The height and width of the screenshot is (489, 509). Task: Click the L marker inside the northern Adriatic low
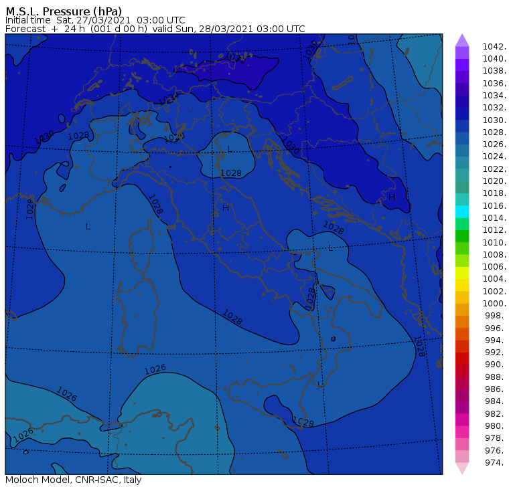click(x=230, y=149)
